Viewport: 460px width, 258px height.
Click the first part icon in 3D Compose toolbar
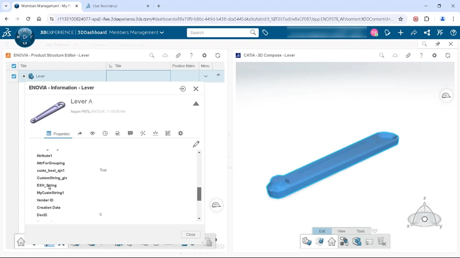pos(307,242)
